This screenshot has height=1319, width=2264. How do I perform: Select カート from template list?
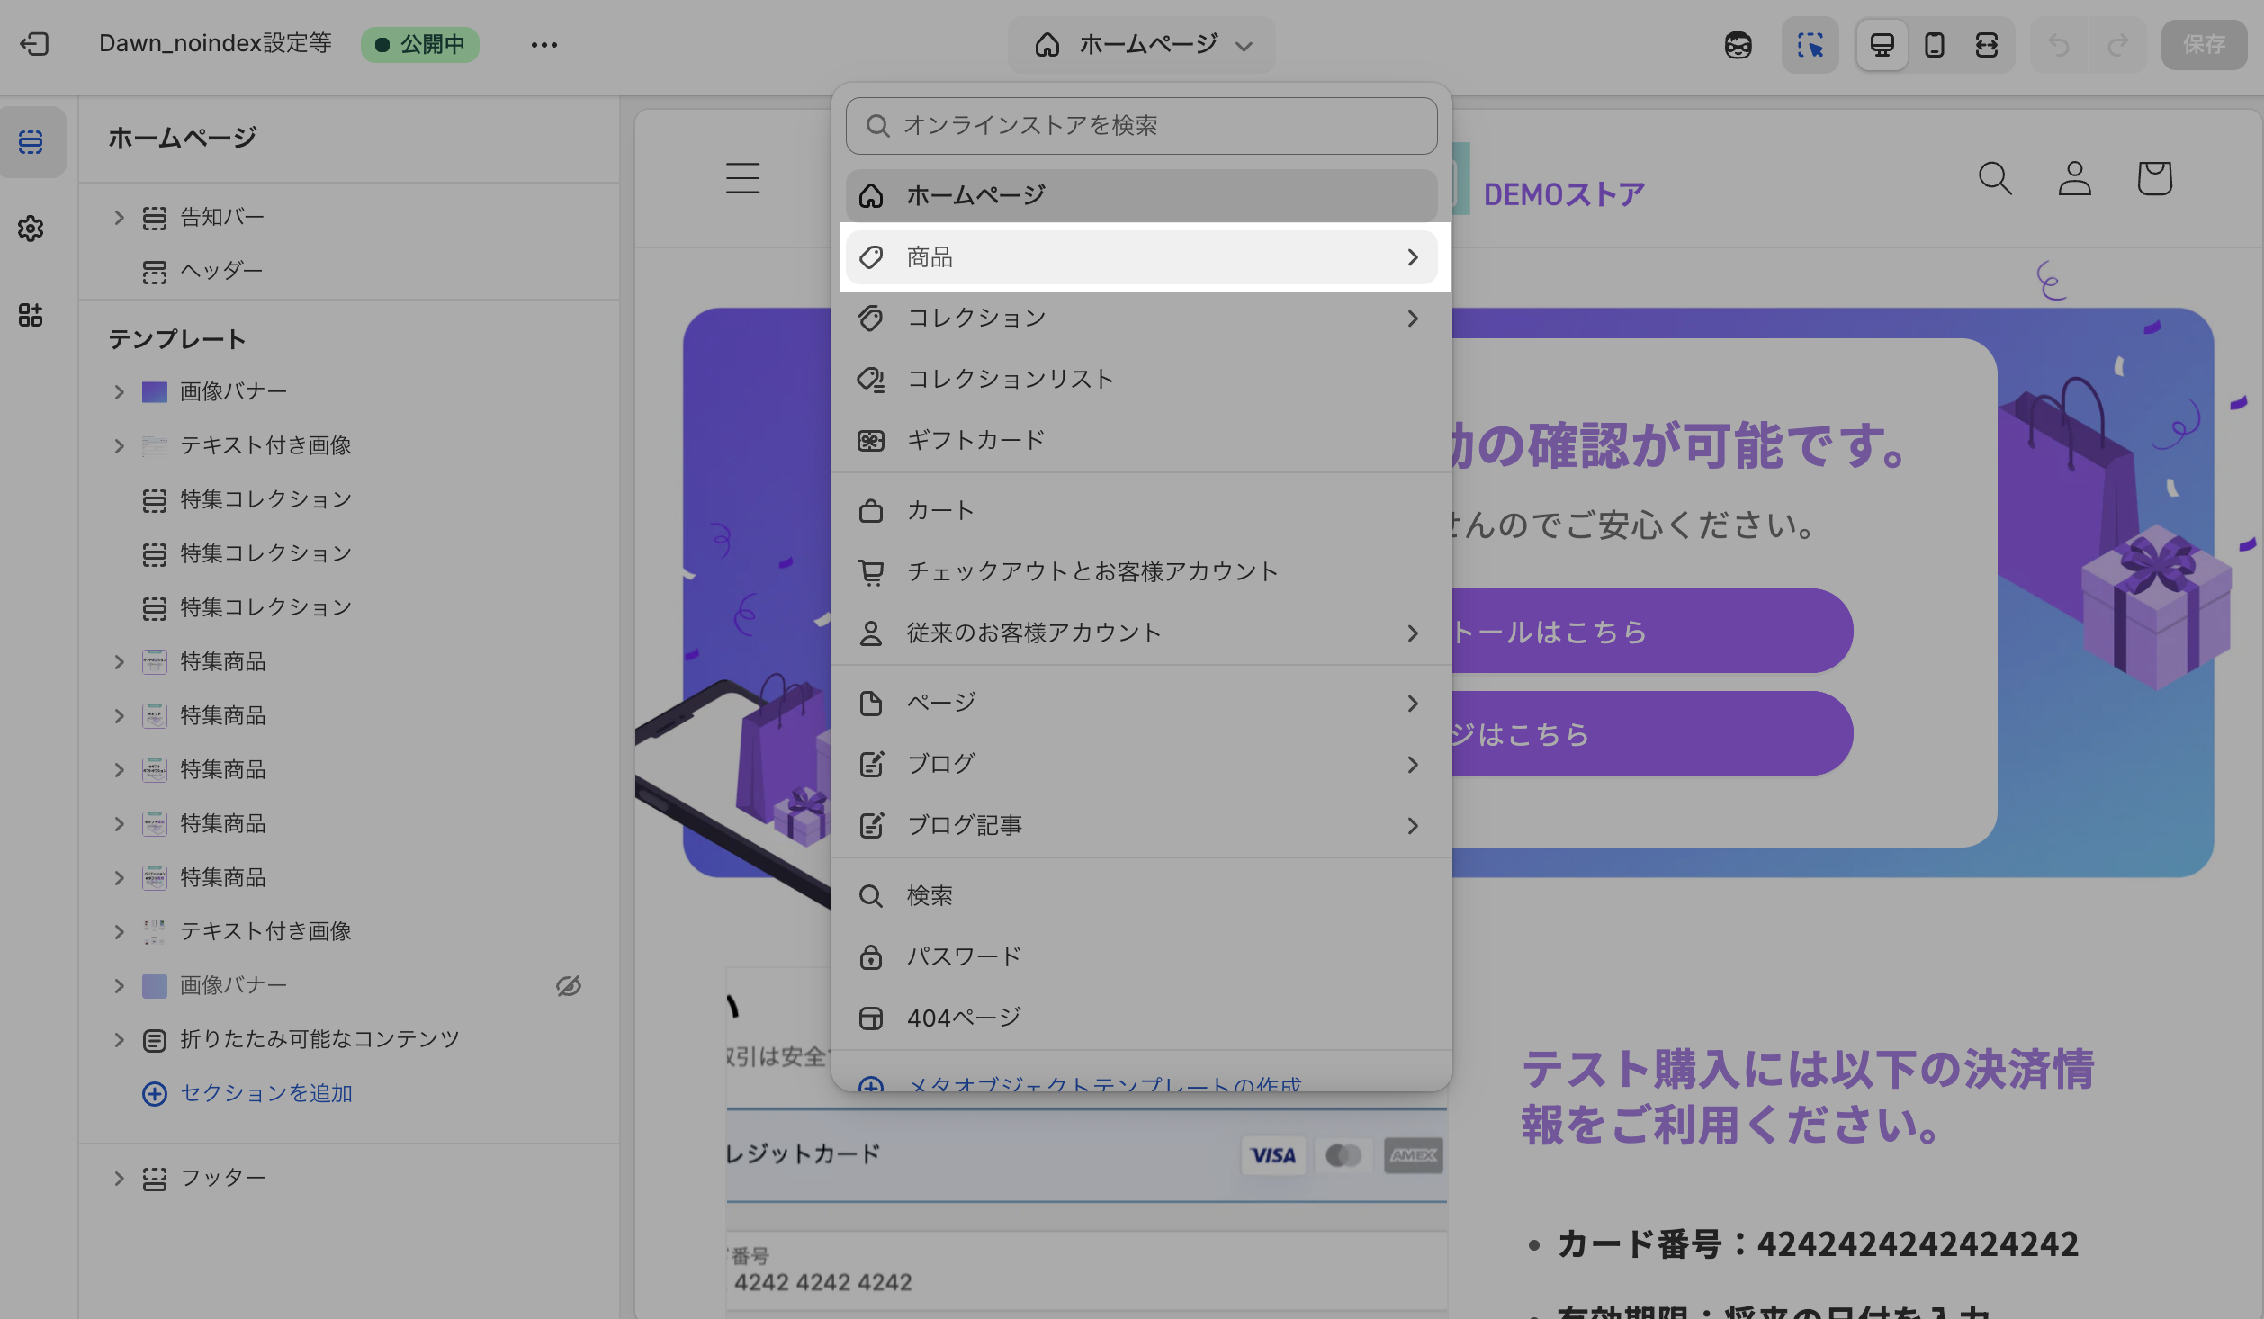[x=940, y=510]
